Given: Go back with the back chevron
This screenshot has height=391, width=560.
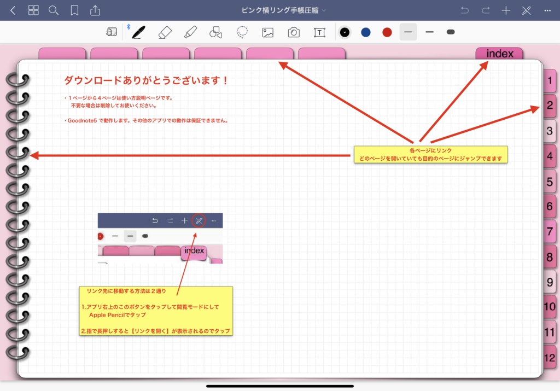Looking at the screenshot, I should click(13, 10).
